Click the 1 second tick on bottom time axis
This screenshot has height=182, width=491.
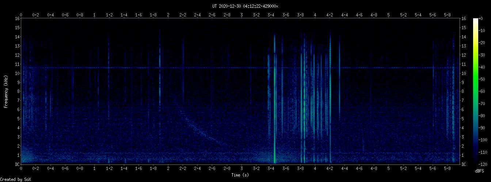(95, 169)
